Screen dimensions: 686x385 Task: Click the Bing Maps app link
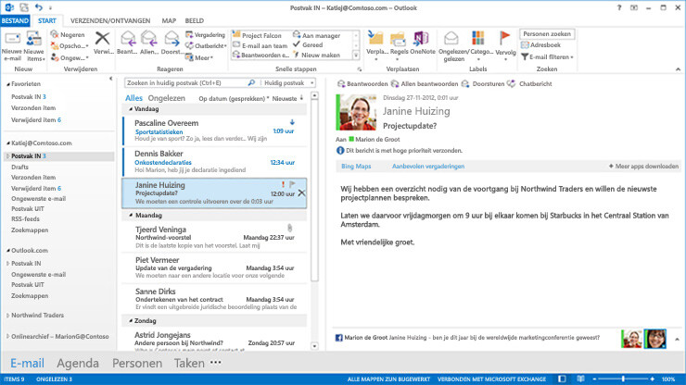click(356, 166)
